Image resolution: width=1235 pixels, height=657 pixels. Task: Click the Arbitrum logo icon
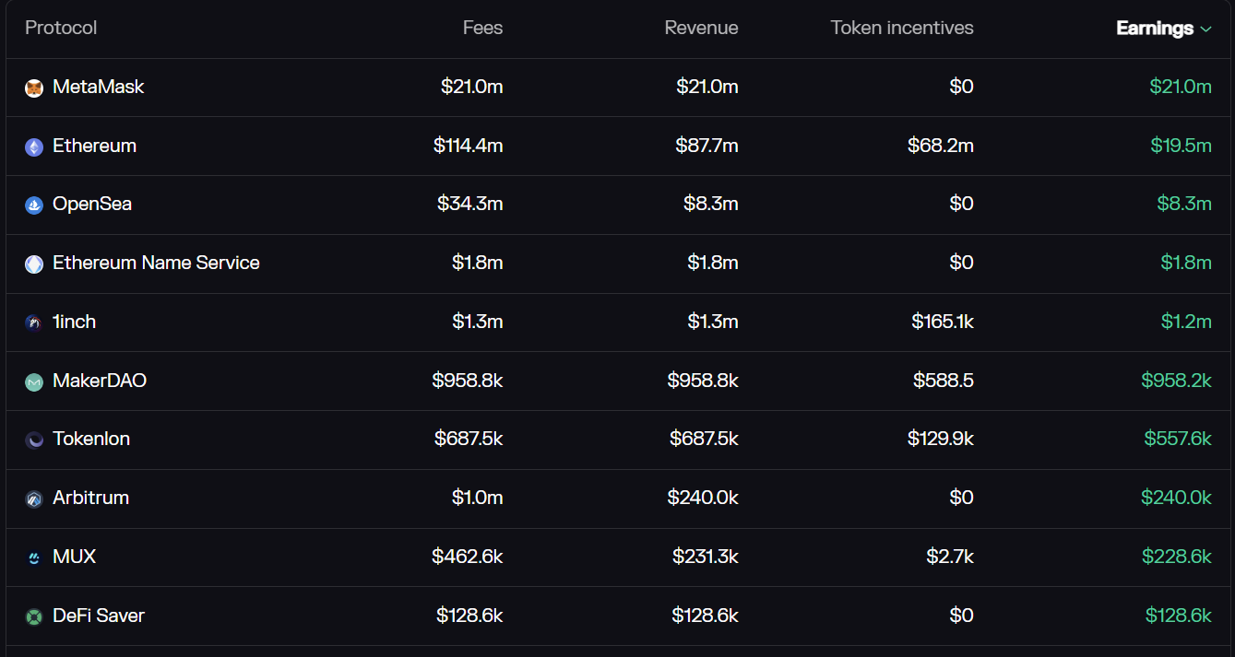pos(34,499)
